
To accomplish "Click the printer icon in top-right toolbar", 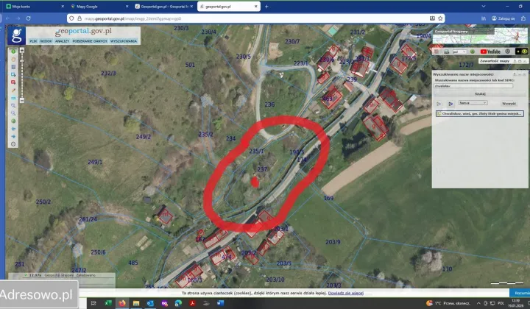I will click(x=447, y=51).
